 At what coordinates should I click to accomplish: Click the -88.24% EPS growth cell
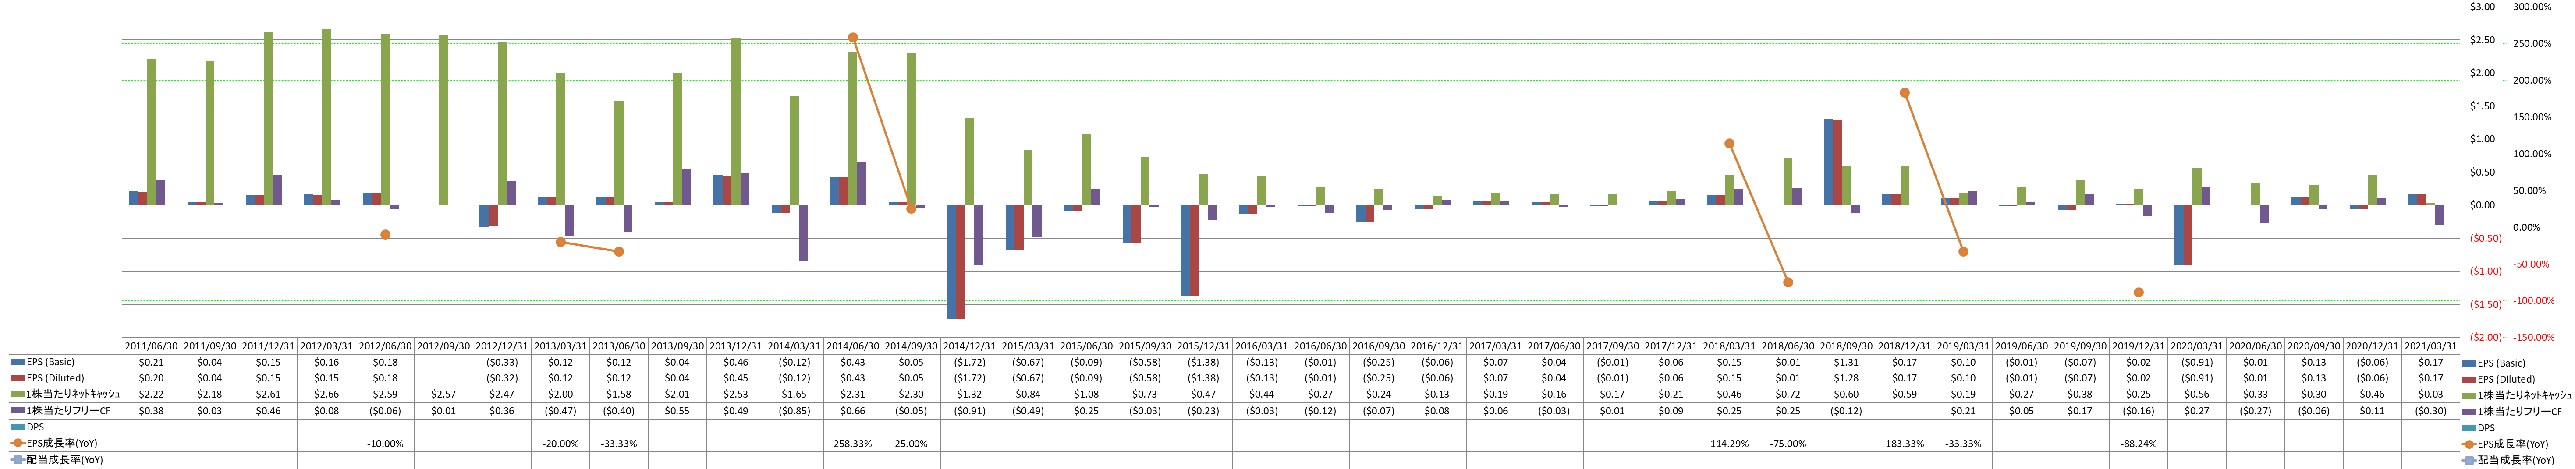click(2137, 443)
